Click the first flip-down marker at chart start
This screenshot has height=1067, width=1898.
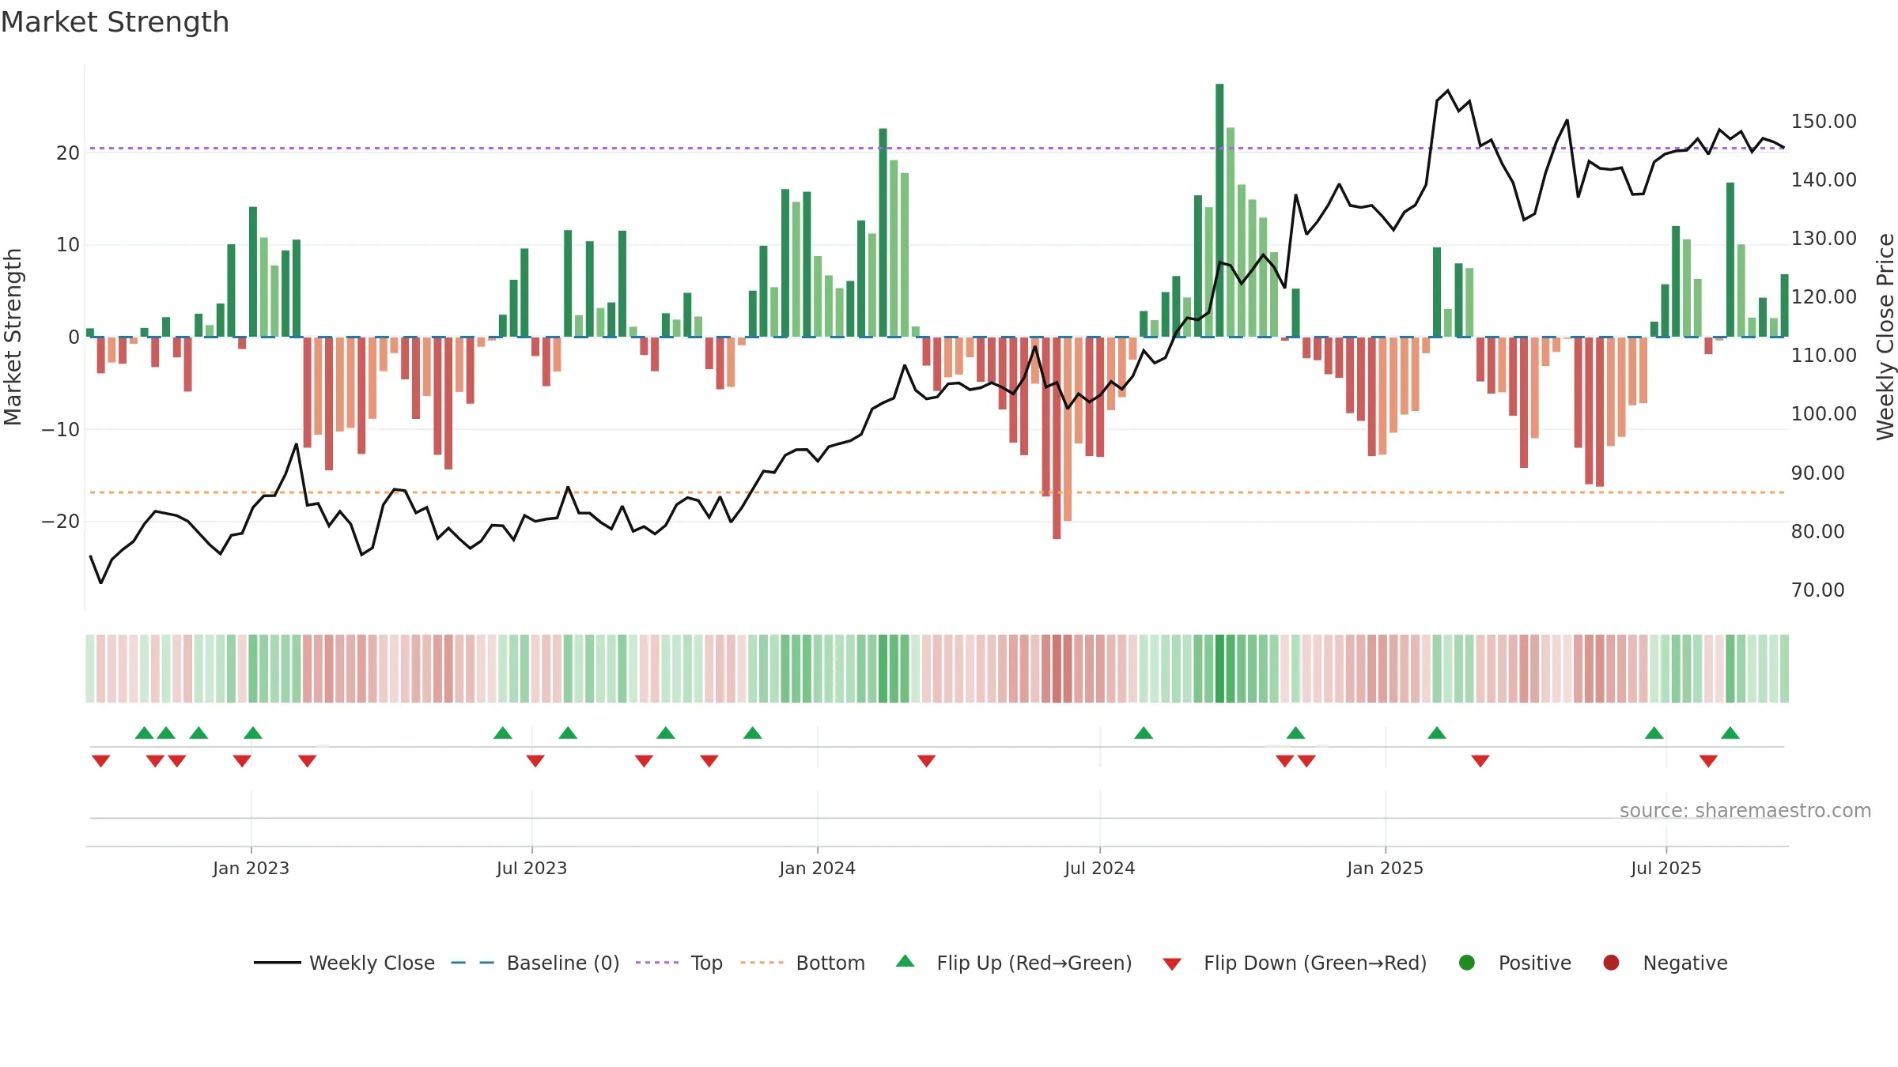click(100, 761)
